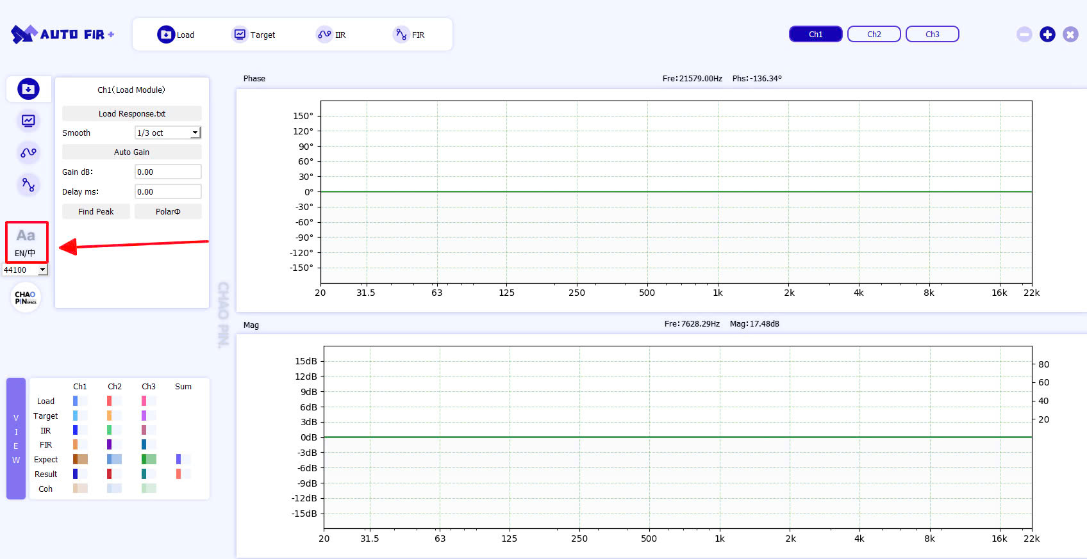The height and width of the screenshot is (559, 1087).
Task: Open the Target tab in the top toolbar
Action: 254,35
